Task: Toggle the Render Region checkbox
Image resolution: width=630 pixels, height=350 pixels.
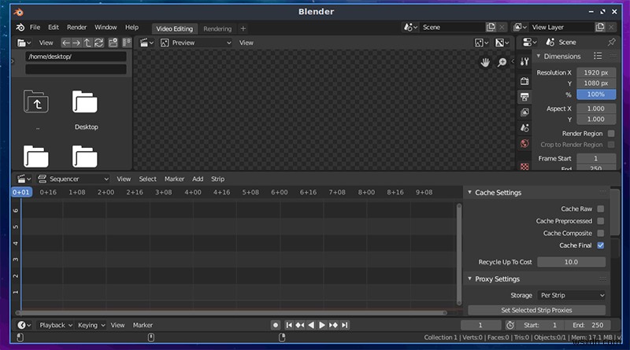Action: click(x=610, y=134)
